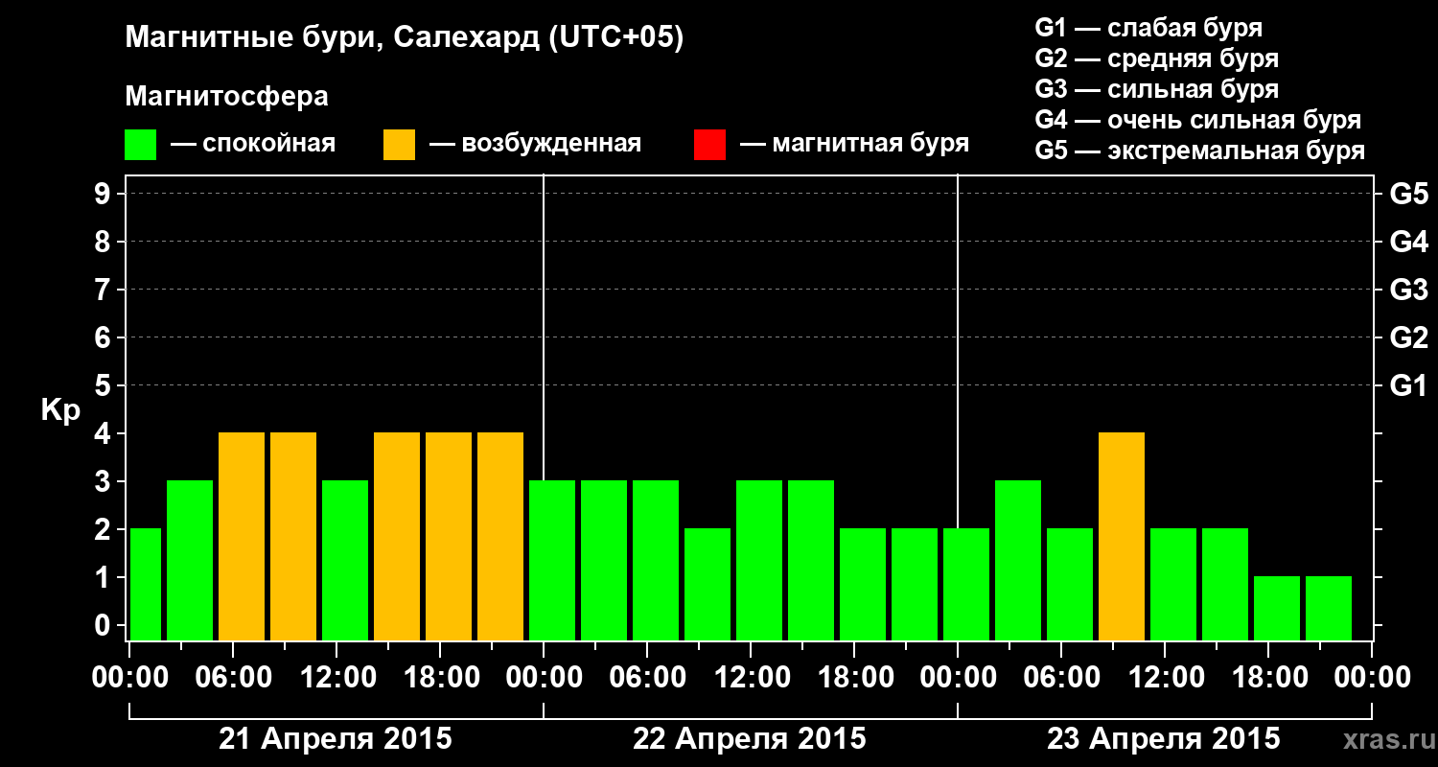Click the '06:00' time label under 23 April
This screenshot has height=767, width=1438.
coord(1062,678)
